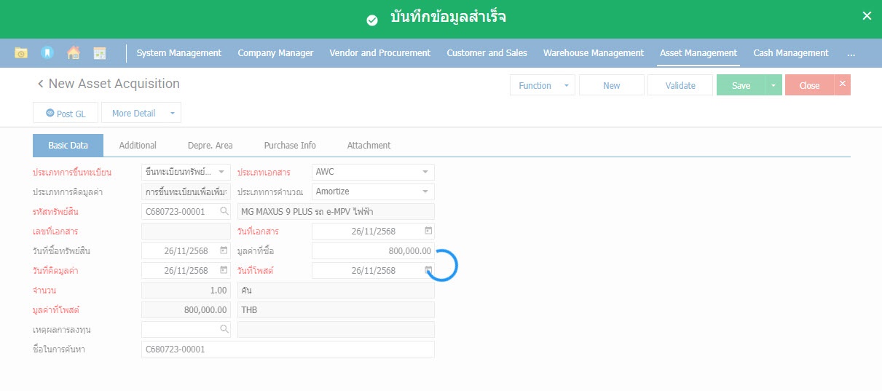The image size is (882, 391).
Task: Open the dashboard calendar icon
Action: (100, 53)
